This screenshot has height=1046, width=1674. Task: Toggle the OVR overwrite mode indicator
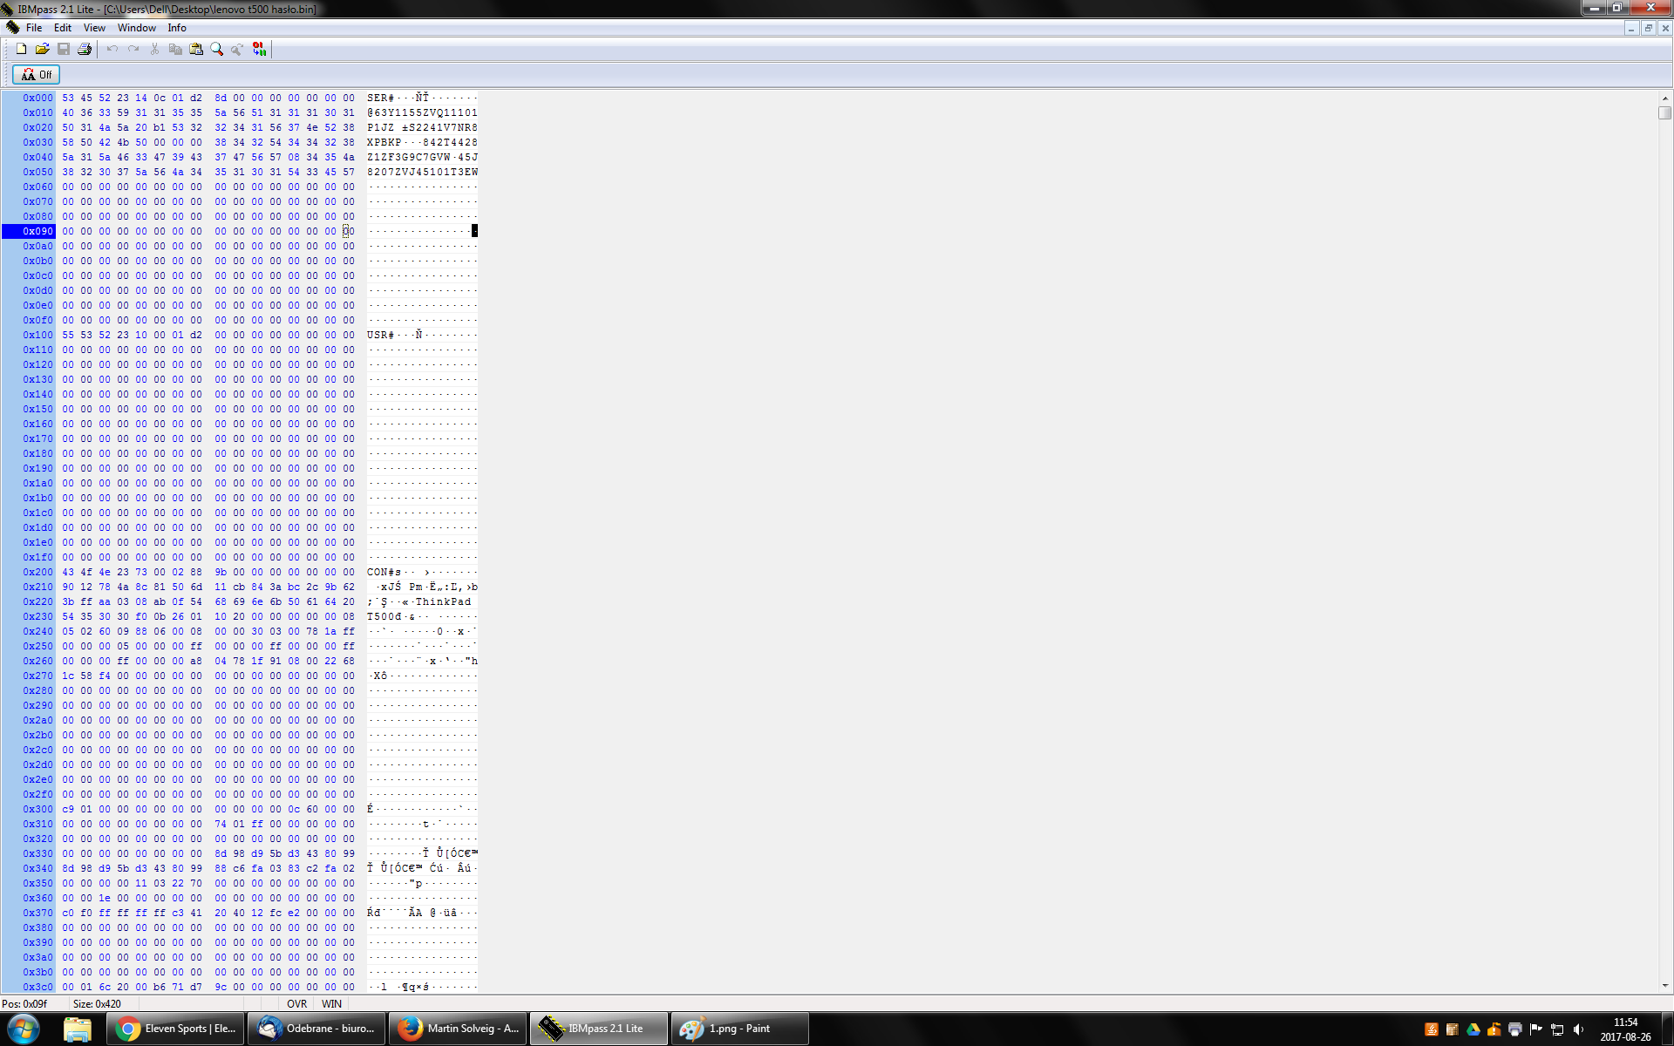(x=296, y=1004)
